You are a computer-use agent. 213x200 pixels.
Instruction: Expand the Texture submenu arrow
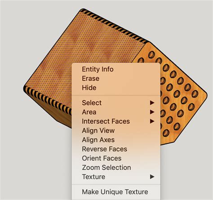pyautogui.click(x=152, y=177)
